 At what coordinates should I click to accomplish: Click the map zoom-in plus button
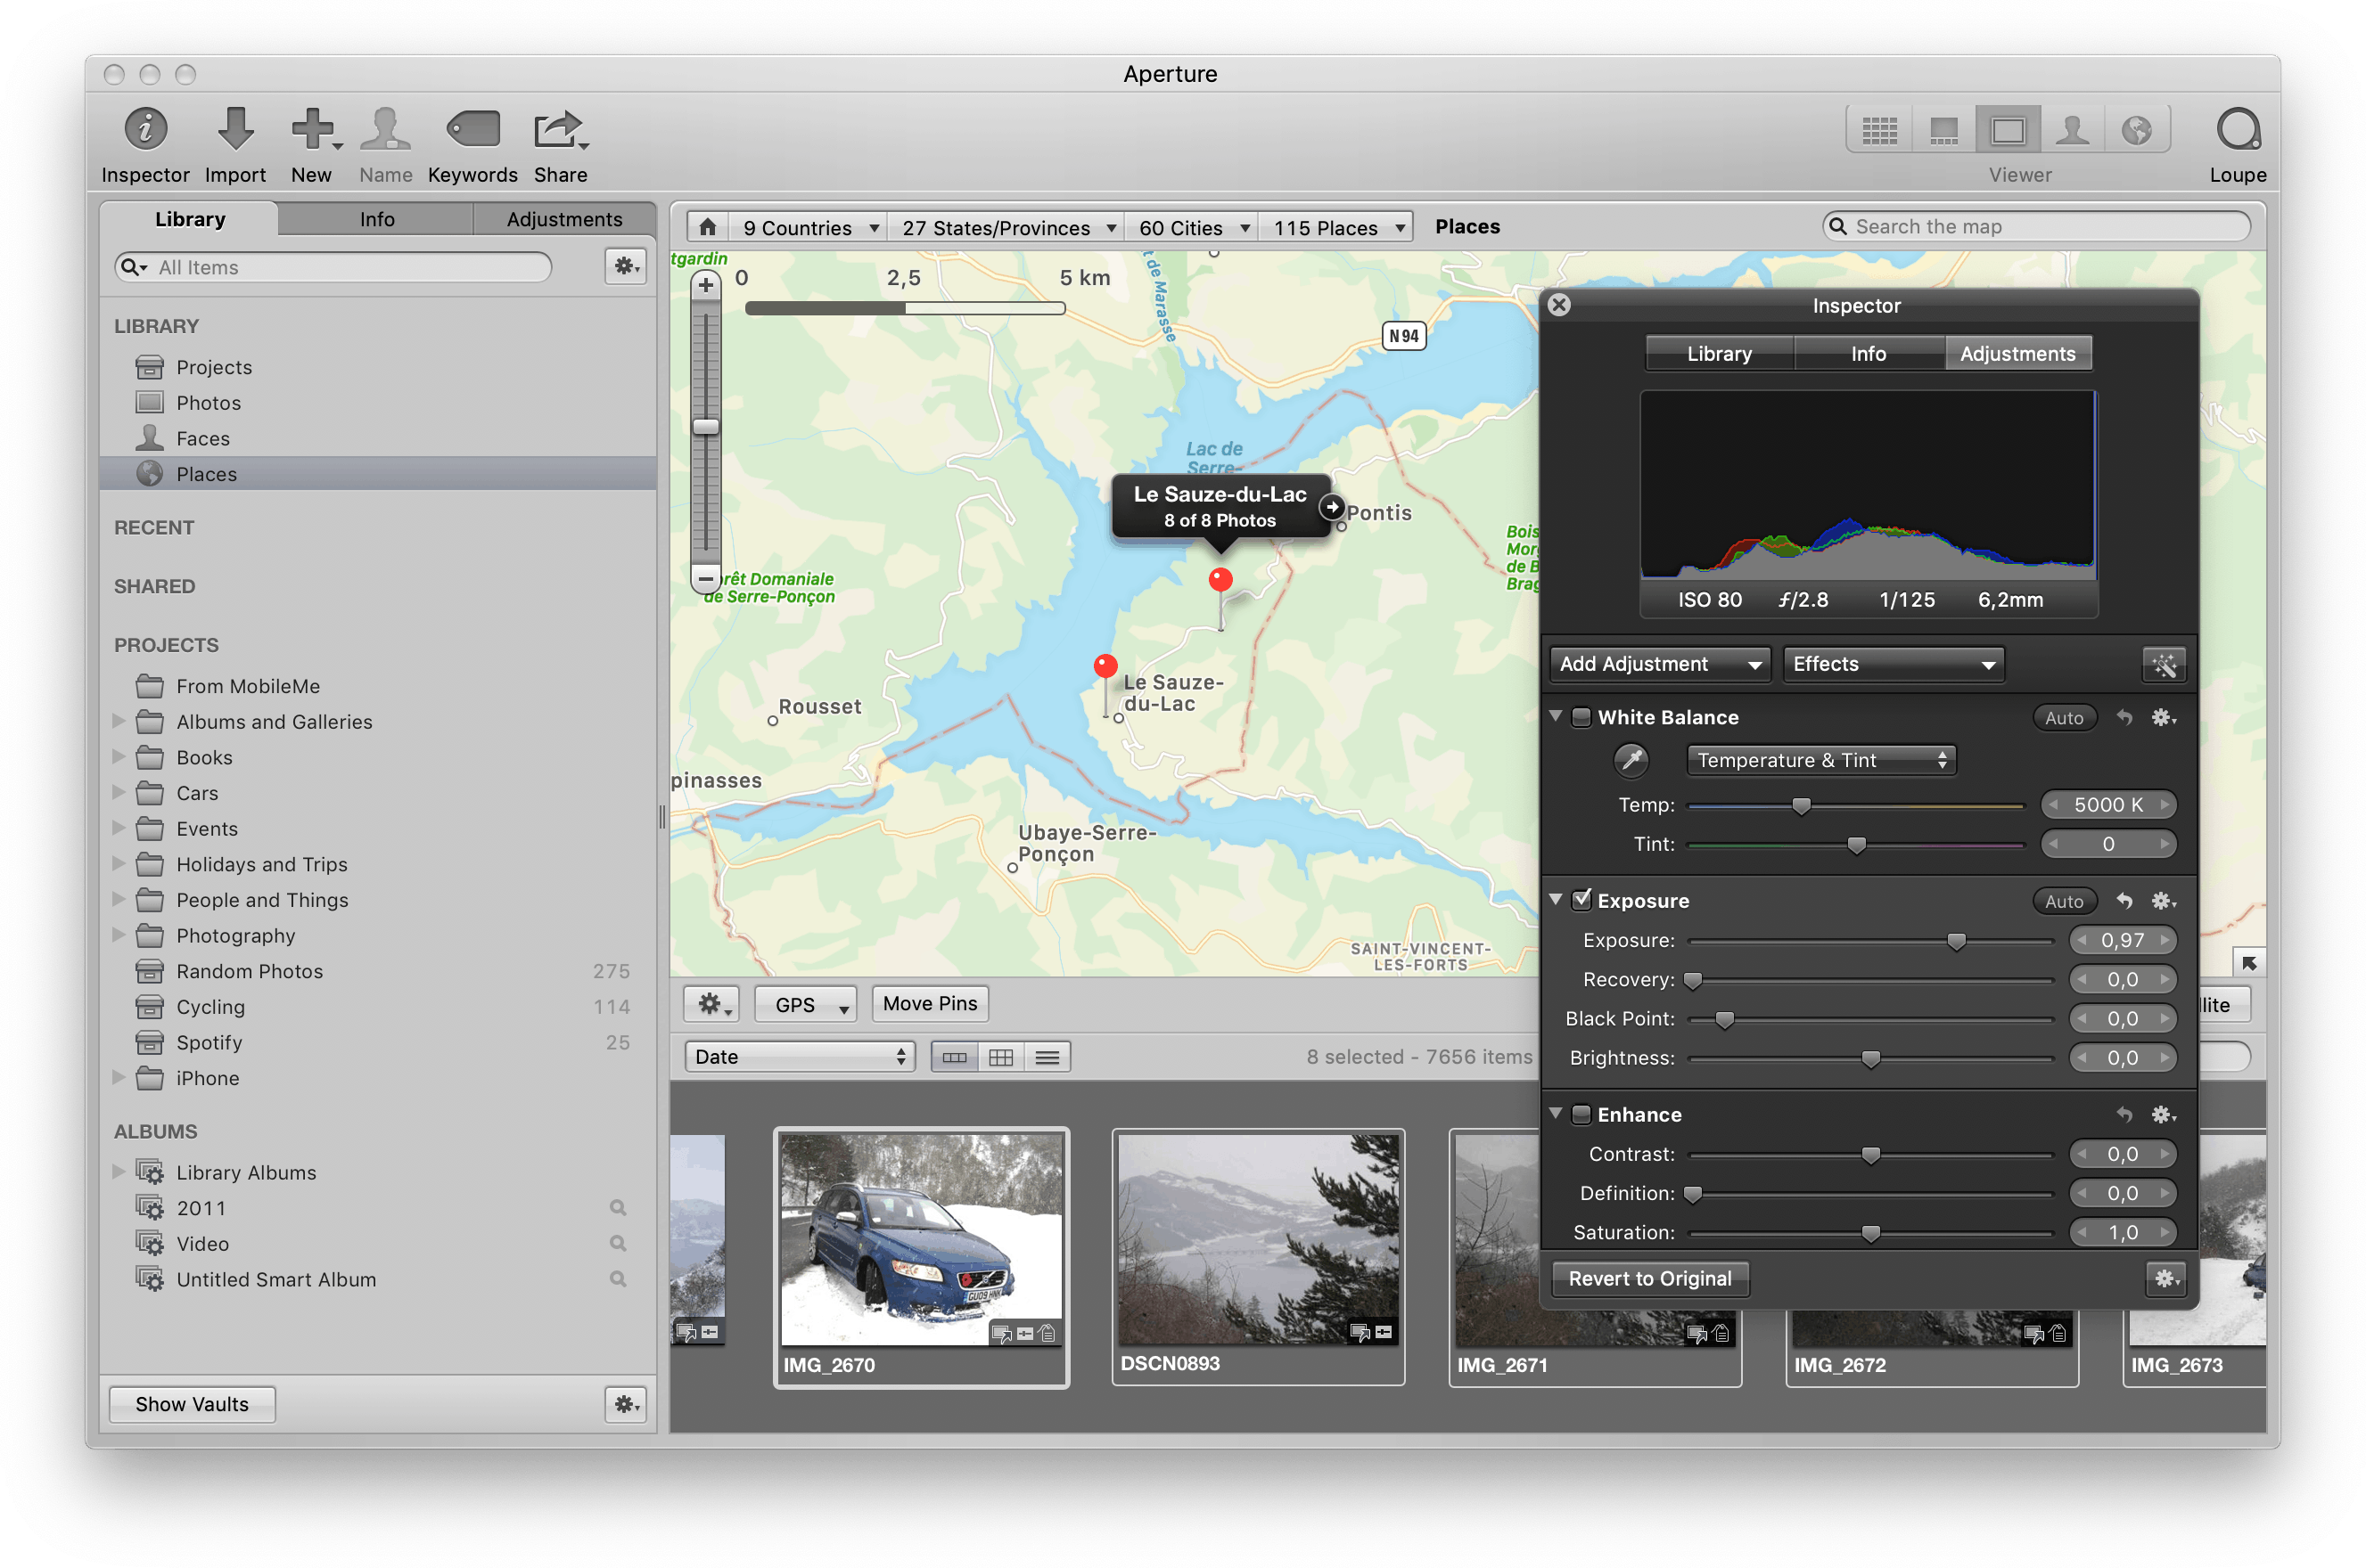click(x=705, y=285)
